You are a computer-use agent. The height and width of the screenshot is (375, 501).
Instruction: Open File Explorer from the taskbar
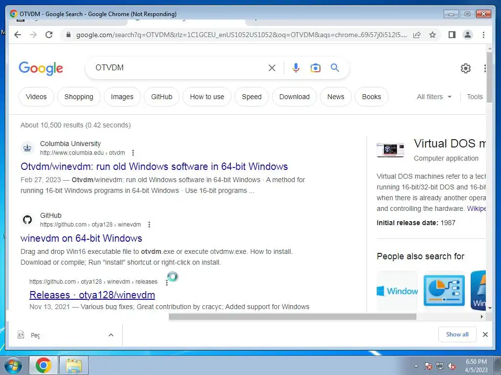click(74, 365)
